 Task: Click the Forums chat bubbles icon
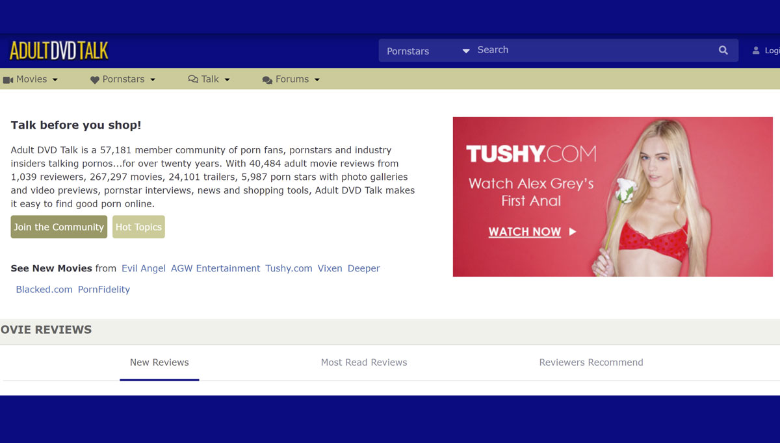click(267, 80)
